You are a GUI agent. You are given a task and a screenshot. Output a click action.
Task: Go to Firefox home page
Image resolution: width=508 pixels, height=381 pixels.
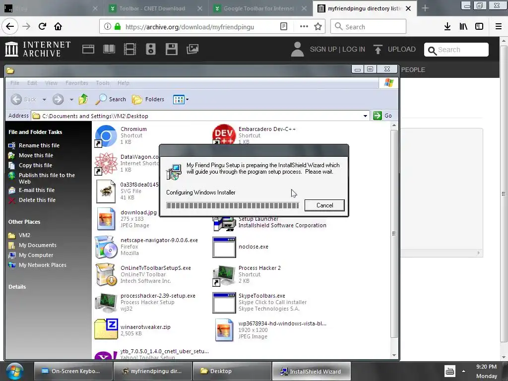coord(58,26)
